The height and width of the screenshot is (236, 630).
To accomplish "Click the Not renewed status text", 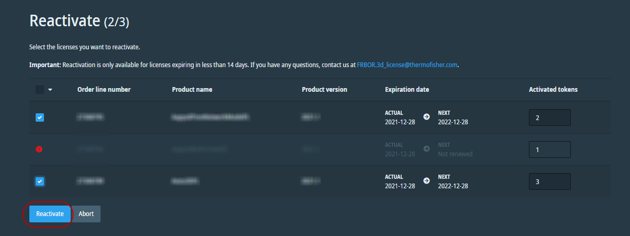I will coord(455,154).
